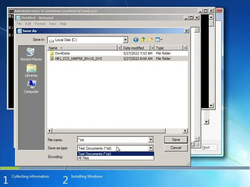Go back using the blue arrow icon
The height and width of the screenshot is (187, 250).
point(136,40)
